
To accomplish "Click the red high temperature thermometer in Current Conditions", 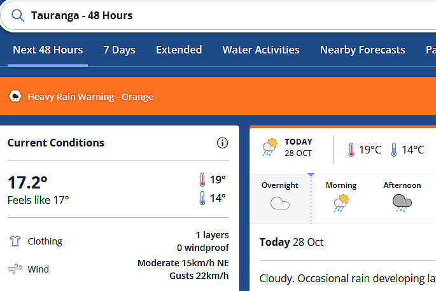I will pos(202,180).
